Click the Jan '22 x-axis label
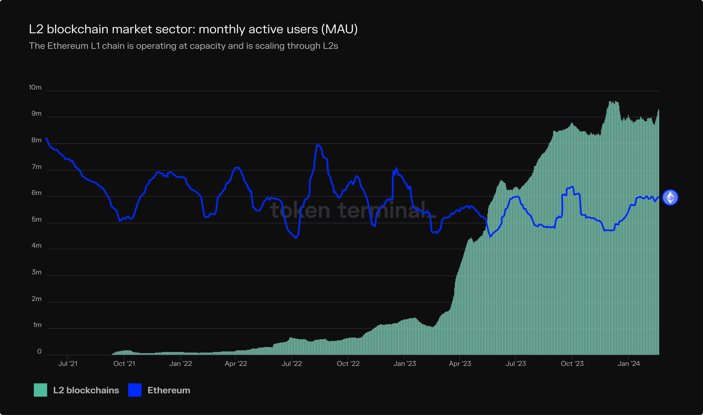 coord(181,363)
